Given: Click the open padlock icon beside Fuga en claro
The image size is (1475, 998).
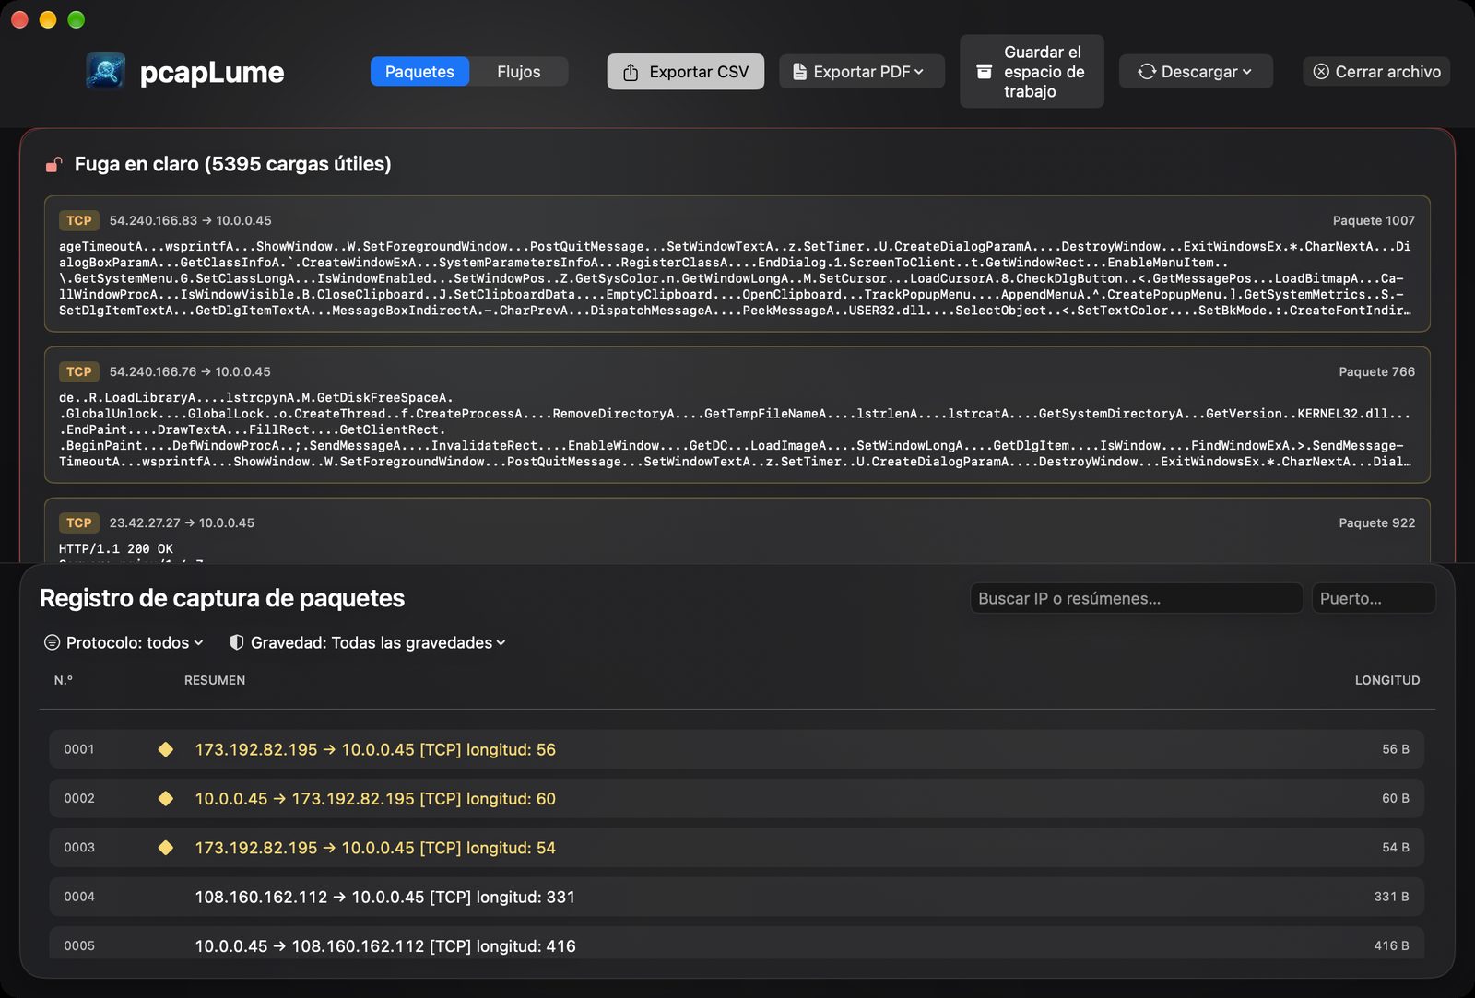Looking at the screenshot, I should point(54,164).
